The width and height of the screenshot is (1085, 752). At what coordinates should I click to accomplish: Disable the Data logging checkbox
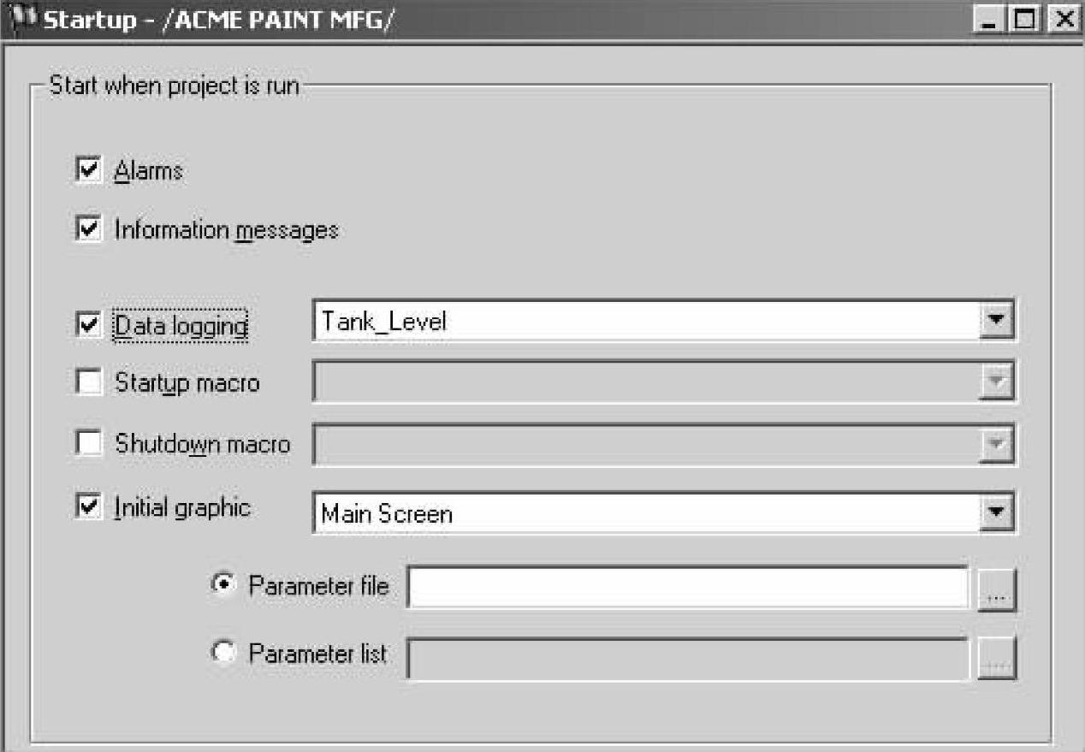tap(89, 324)
